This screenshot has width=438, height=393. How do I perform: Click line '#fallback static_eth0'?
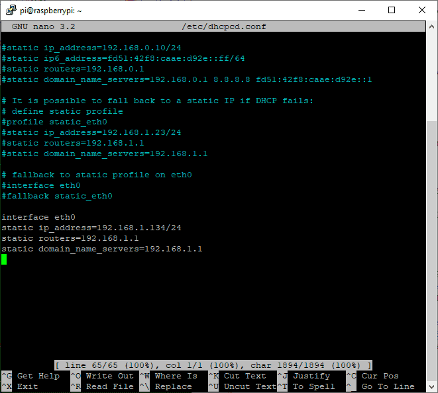(57, 196)
